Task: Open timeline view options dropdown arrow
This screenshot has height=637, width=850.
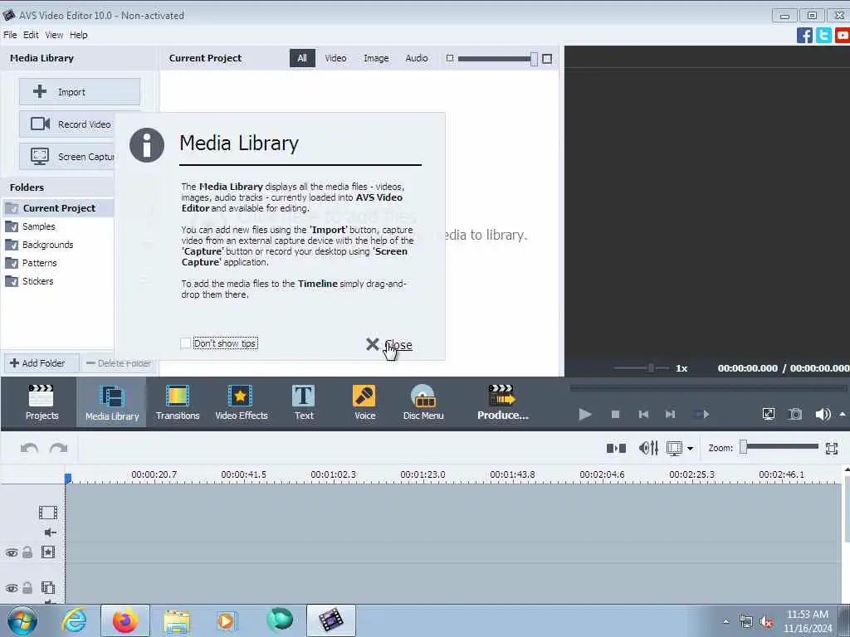Action: click(690, 449)
